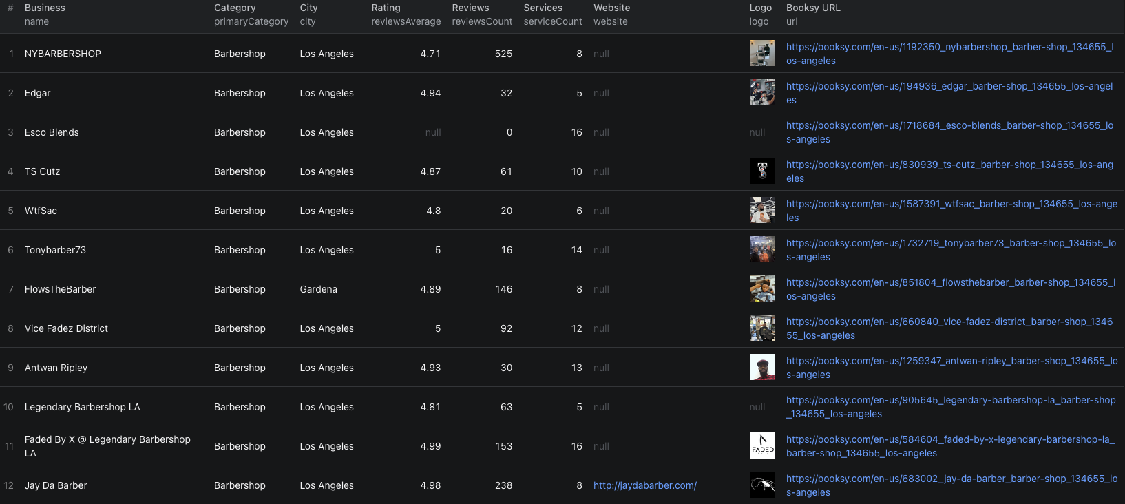Open Antwan Ripley logo thumbnail

click(762, 367)
